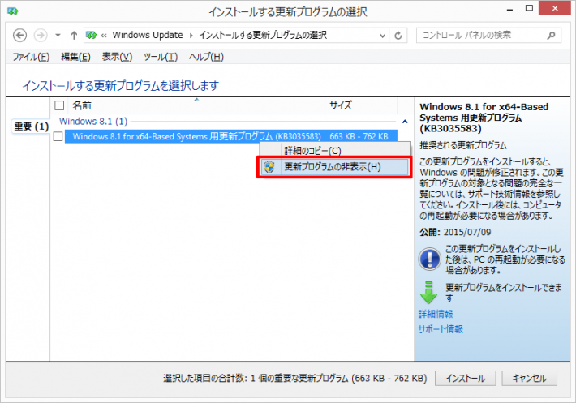Click the restart-required info icon

click(429, 259)
